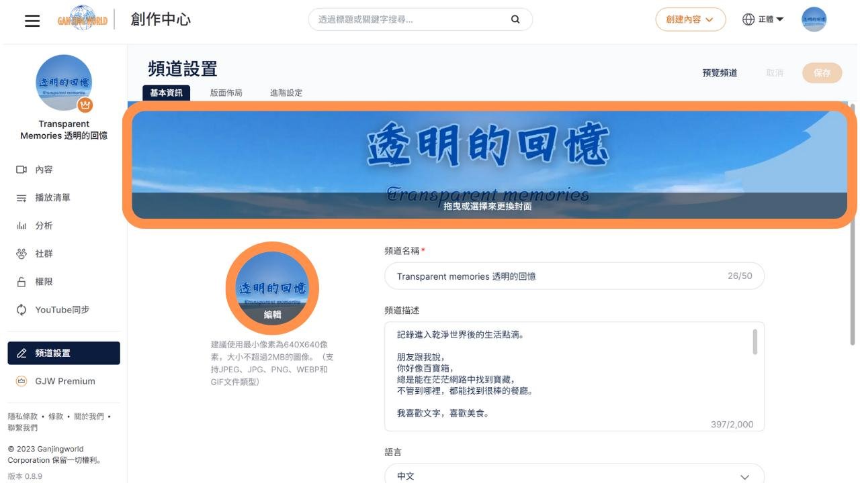Expand the 創建內容 dropdown
This screenshot has width=860, height=483.
tap(690, 19)
